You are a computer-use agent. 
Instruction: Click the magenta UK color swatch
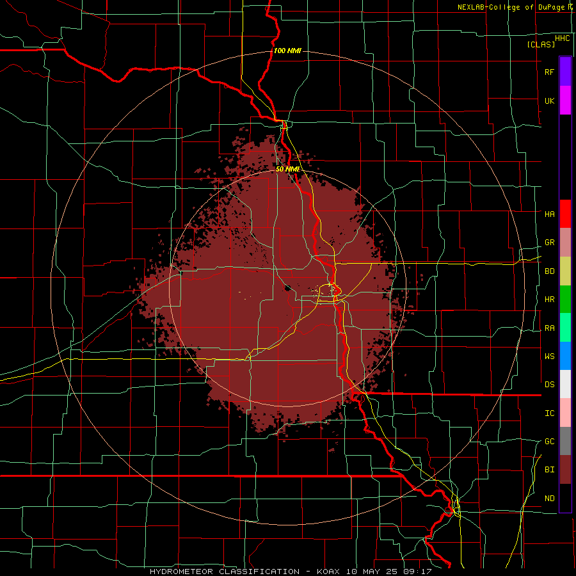(x=565, y=100)
